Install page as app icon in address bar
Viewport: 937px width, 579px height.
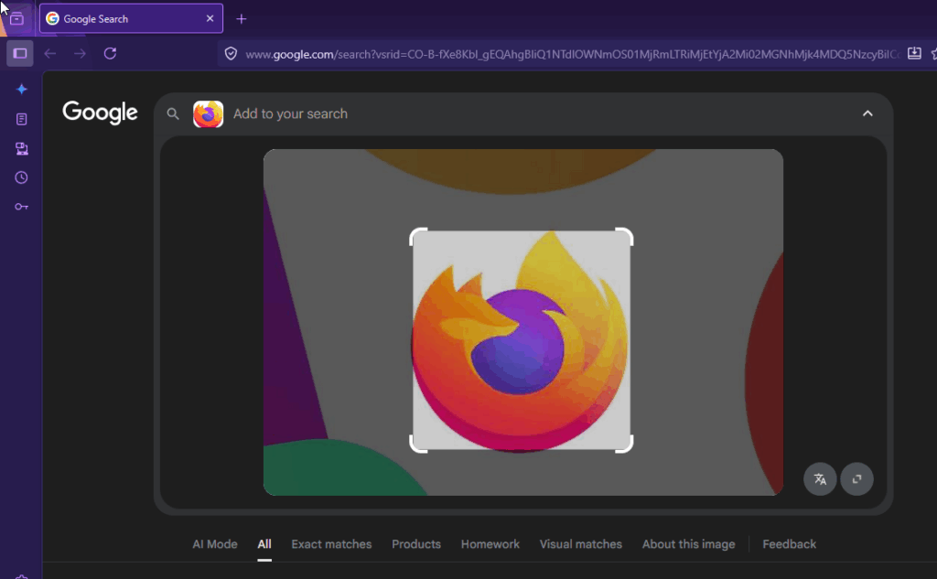(x=914, y=54)
